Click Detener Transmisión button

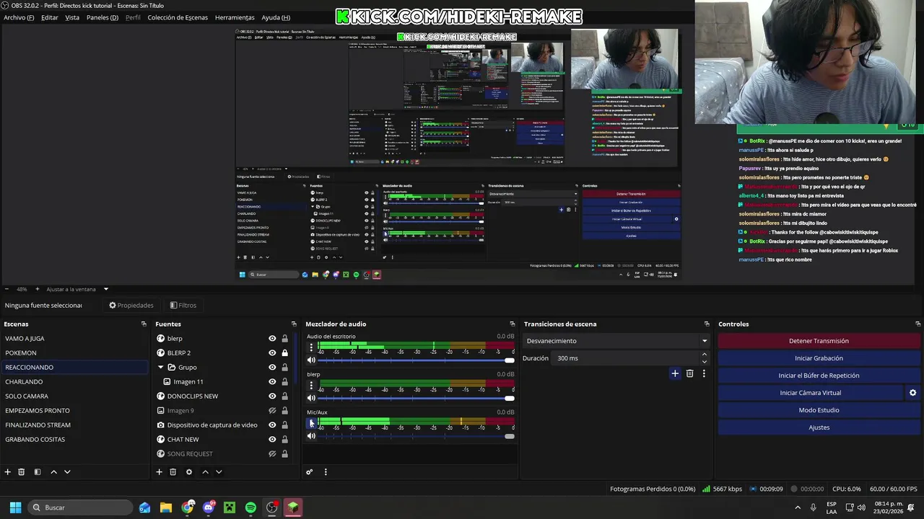[x=819, y=341]
